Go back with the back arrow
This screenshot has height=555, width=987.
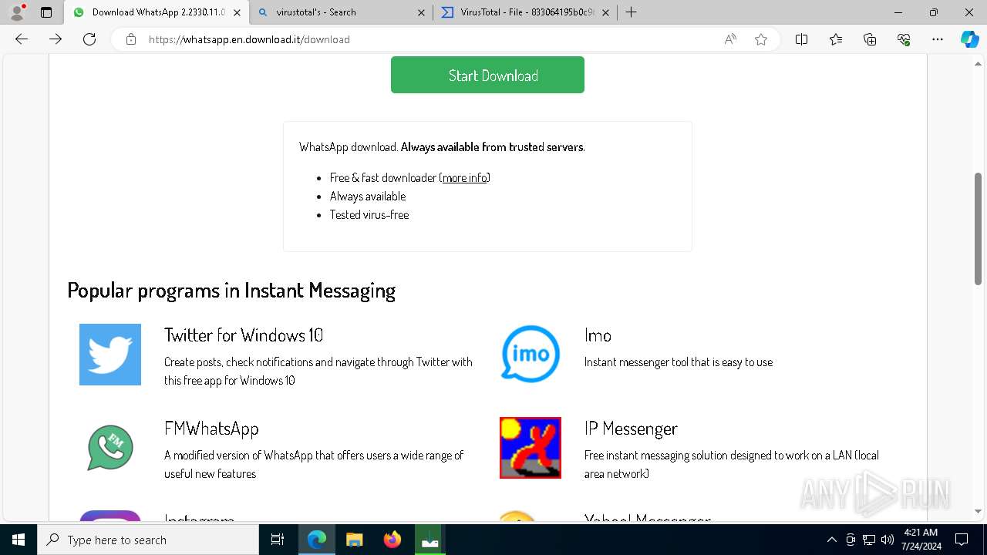(22, 39)
